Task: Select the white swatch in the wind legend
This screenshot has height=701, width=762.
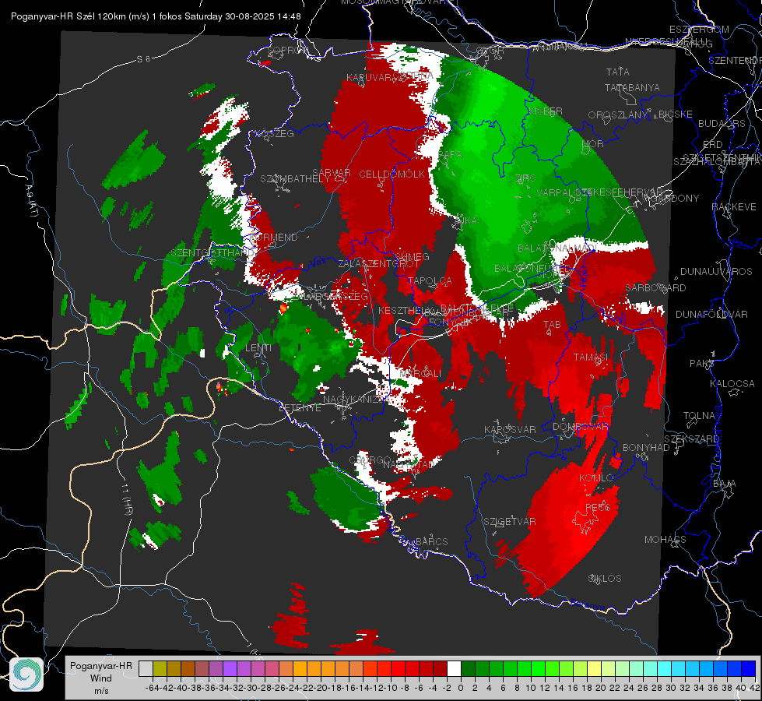Action: 454,668
